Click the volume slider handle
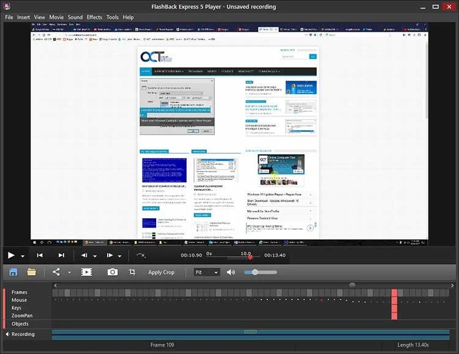The height and width of the screenshot is (354, 459). click(x=255, y=272)
